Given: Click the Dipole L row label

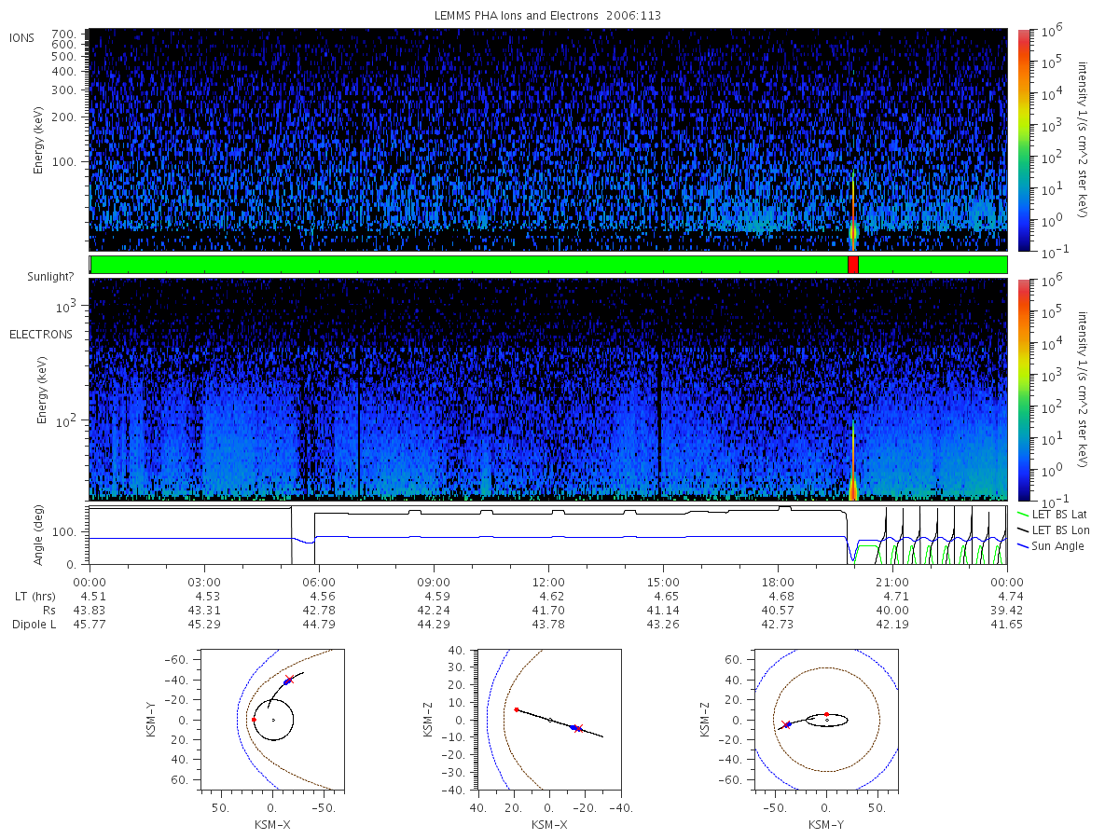Looking at the screenshot, I should click(35, 624).
